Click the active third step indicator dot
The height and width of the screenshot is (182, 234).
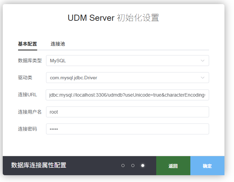[143, 166]
